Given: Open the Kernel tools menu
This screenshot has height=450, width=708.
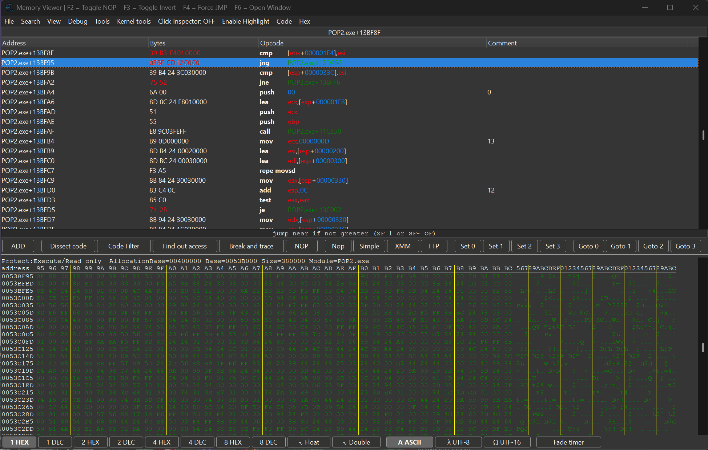Looking at the screenshot, I should (x=133, y=21).
